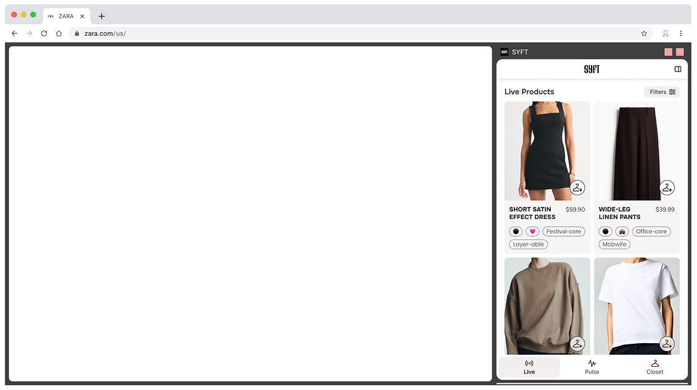This screenshot has height=390, width=697.
Task: Open browser profile icon
Action: (665, 33)
